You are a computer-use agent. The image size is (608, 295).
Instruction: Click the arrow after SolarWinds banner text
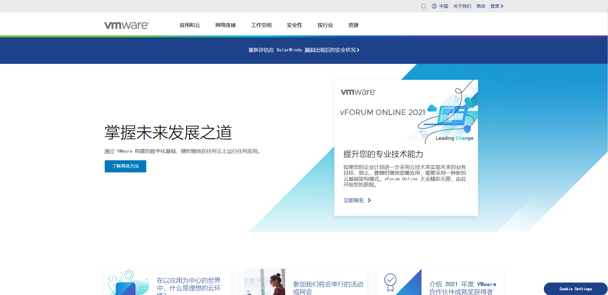(x=358, y=50)
